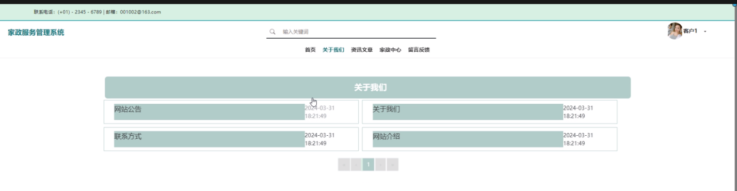Open the 网站介绍 article

489,139
